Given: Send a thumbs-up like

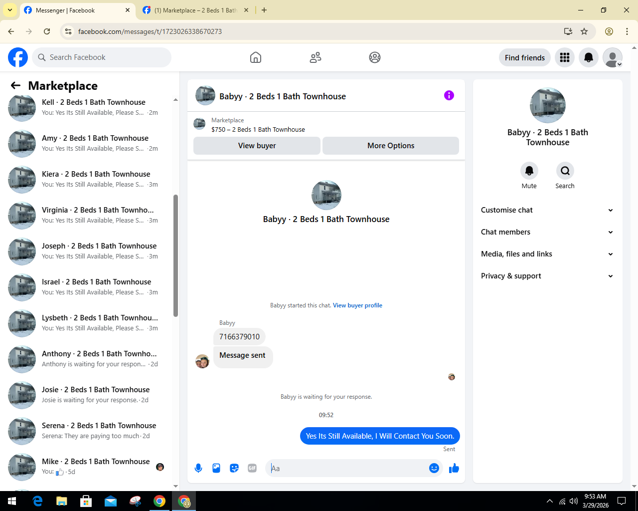Looking at the screenshot, I should [454, 468].
